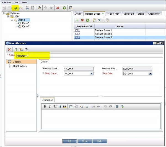Open the Start Tracking date dropdown
The width and height of the screenshot is (166, 147).
point(92,74)
